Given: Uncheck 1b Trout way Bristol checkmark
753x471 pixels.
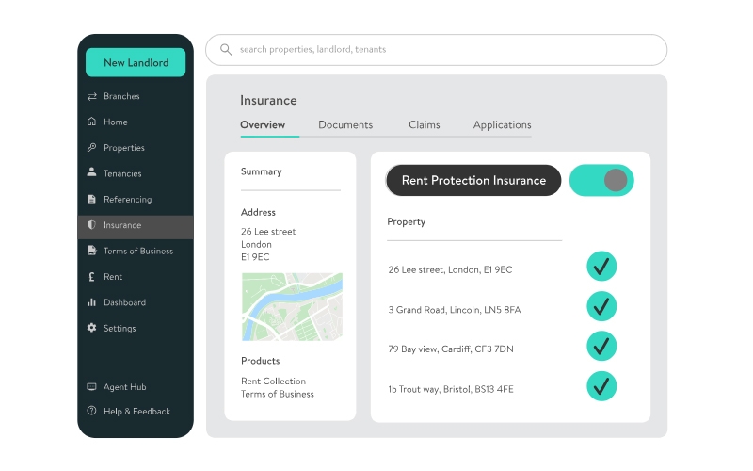Looking at the screenshot, I should pyautogui.click(x=601, y=386).
